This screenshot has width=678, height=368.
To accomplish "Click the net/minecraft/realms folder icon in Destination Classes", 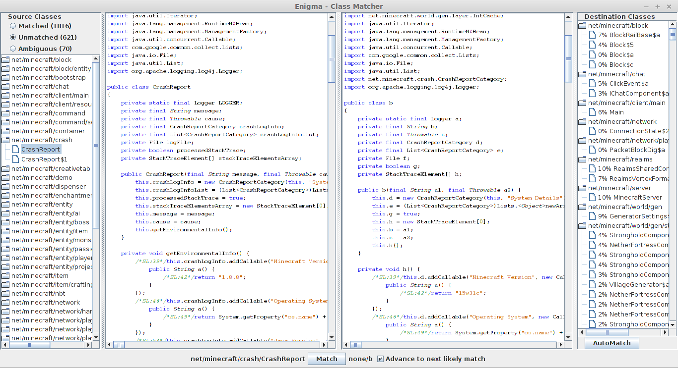I will [x=582, y=159].
